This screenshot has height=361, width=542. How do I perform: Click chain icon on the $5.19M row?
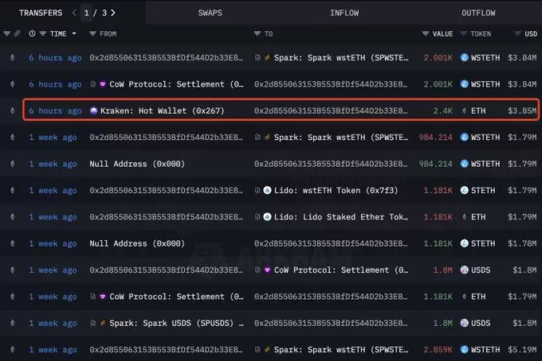13,350
